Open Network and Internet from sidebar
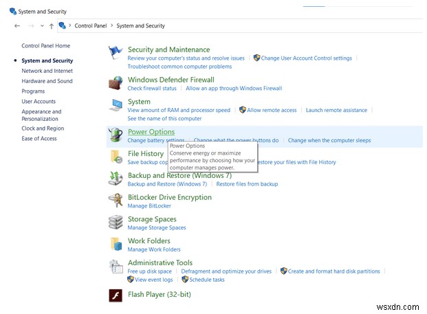Screen dimensions: 427x314 (x=47, y=71)
